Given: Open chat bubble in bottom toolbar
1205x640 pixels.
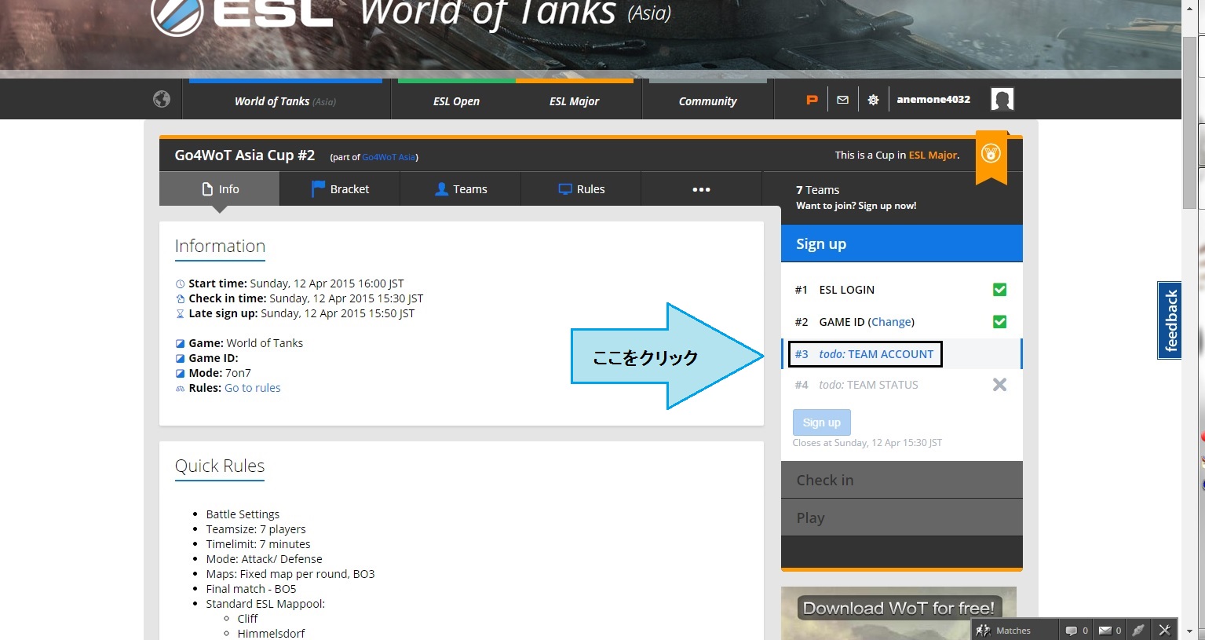Looking at the screenshot, I should point(1071,631).
